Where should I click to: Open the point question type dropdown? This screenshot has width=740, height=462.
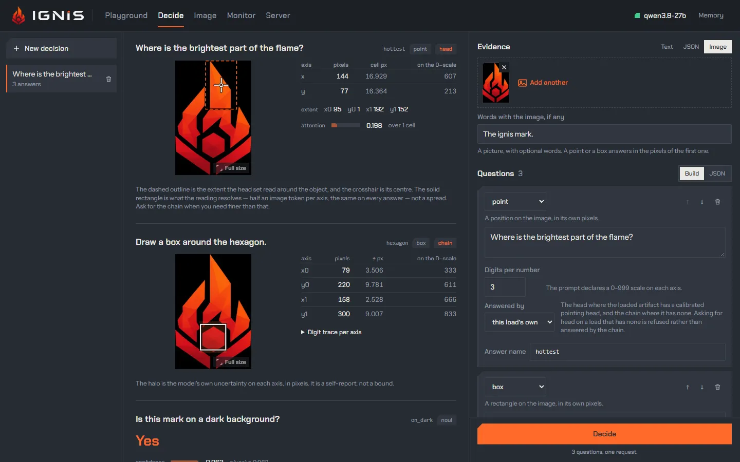(515, 202)
